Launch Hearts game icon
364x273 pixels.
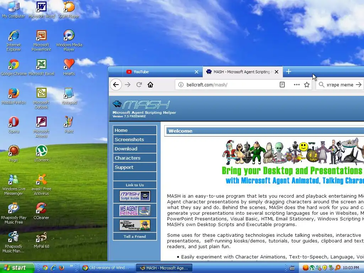pos(69,67)
